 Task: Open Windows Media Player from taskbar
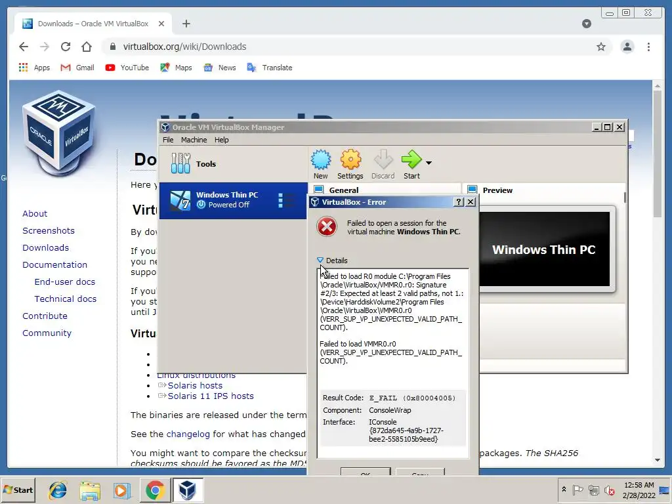click(x=121, y=490)
